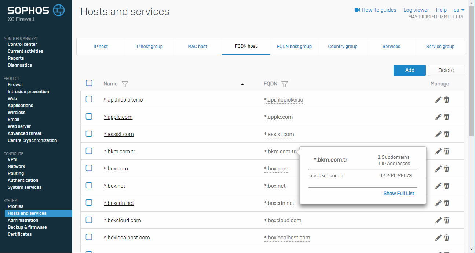The width and height of the screenshot is (475, 253).
Task: Click the trash icon for *.boxcloud.com
Action: coord(446,220)
